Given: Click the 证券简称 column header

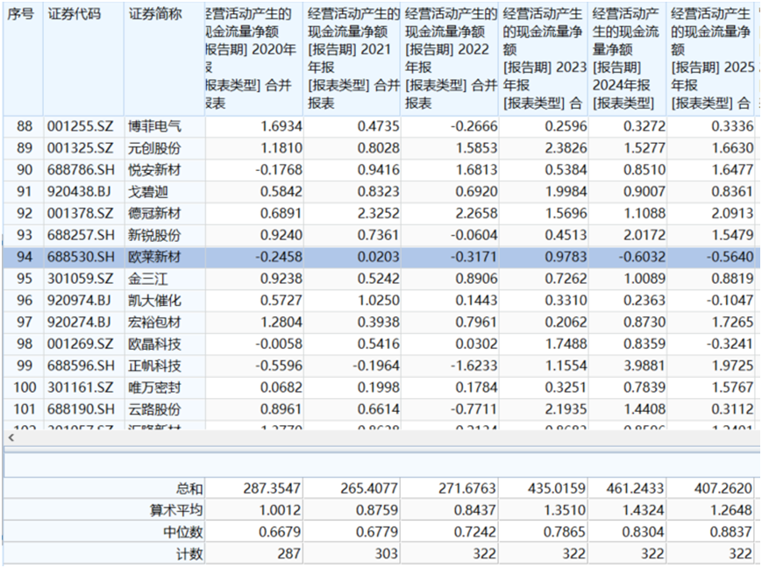Looking at the screenshot, I should (164, 59).
